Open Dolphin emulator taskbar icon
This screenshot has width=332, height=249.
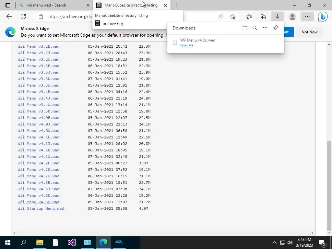(119, 243)
